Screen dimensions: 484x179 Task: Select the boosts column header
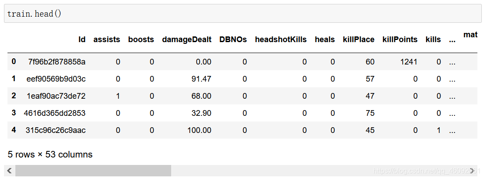141,39
